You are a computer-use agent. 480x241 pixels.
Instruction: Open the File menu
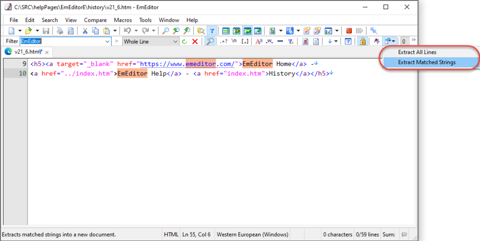point(14,20)
